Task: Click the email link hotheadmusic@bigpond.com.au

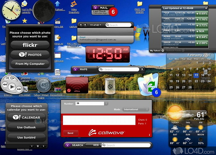Action: click(98, 40)
